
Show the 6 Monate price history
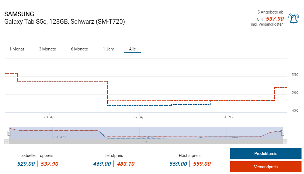[79, 49]
